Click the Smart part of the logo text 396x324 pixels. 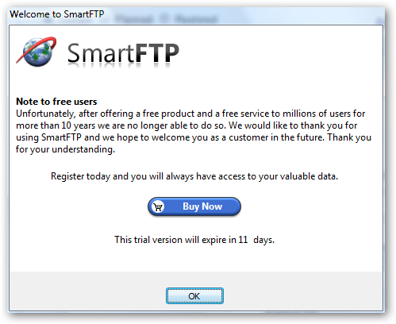[101, 53]
